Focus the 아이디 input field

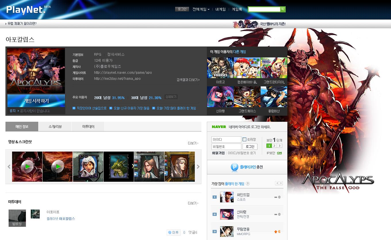point(226,140)
